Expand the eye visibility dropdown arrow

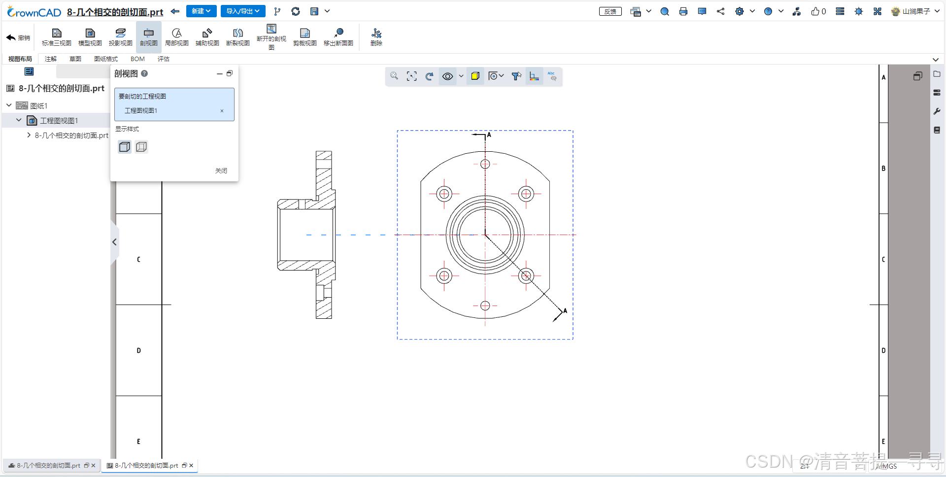461,76
